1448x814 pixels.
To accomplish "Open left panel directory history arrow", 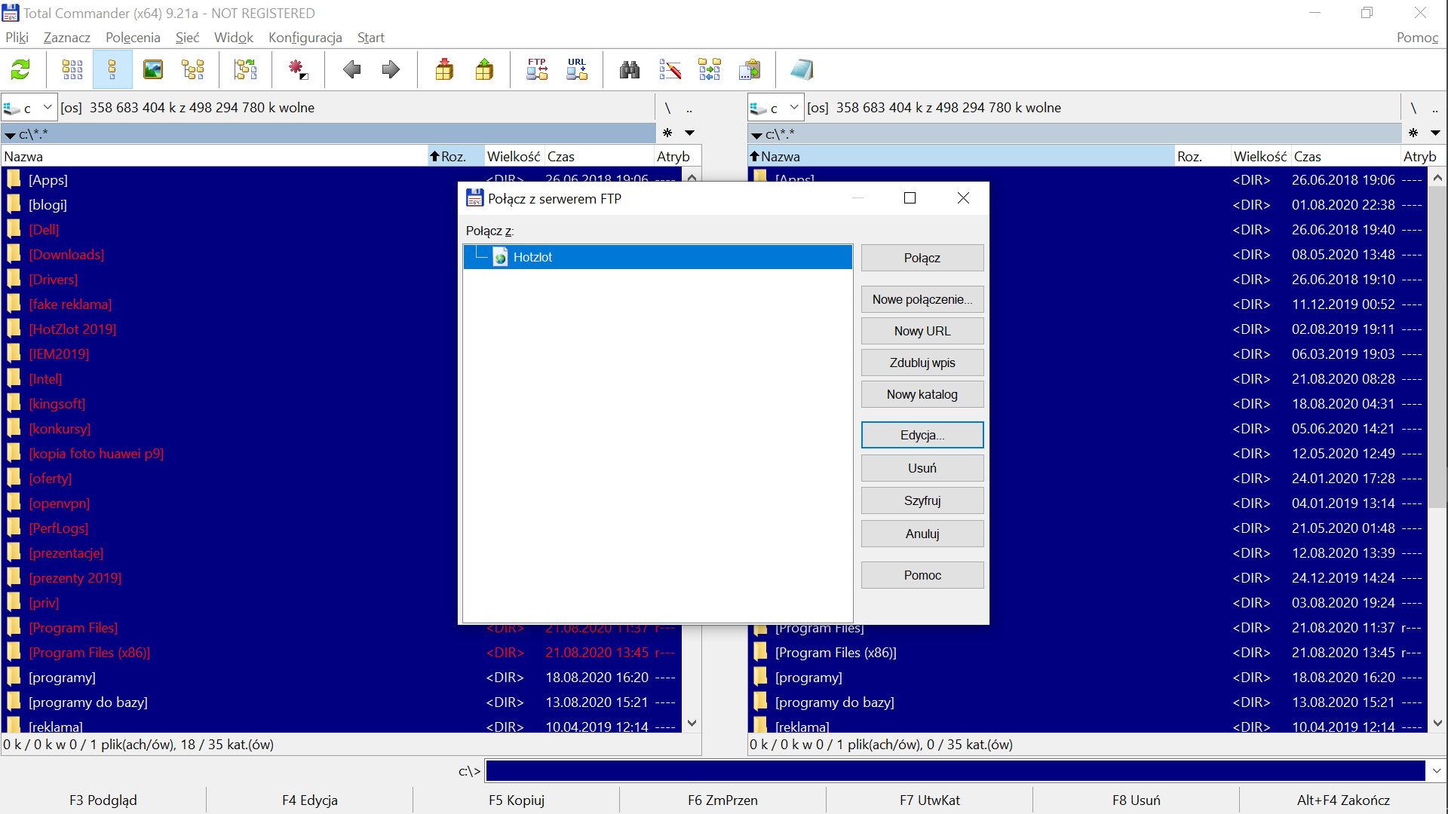I will click(689, 133).
